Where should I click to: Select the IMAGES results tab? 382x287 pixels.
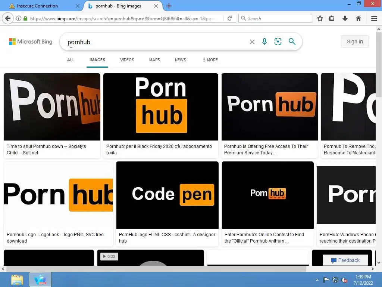(97, 60)
